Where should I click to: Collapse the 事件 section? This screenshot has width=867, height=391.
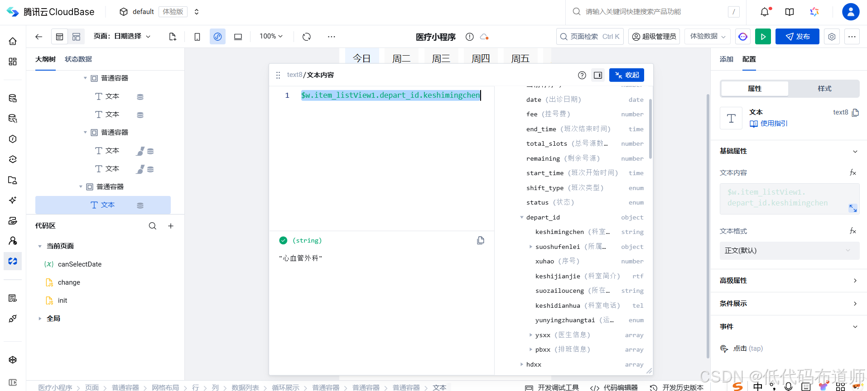click(x=855, y=327)
